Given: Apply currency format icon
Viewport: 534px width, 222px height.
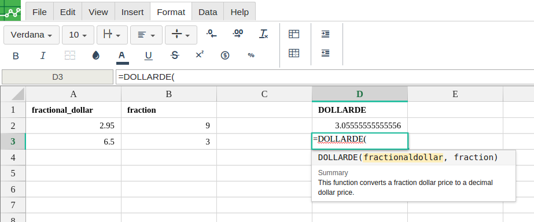Looking at the screenshot, I should tap(225, 55).
